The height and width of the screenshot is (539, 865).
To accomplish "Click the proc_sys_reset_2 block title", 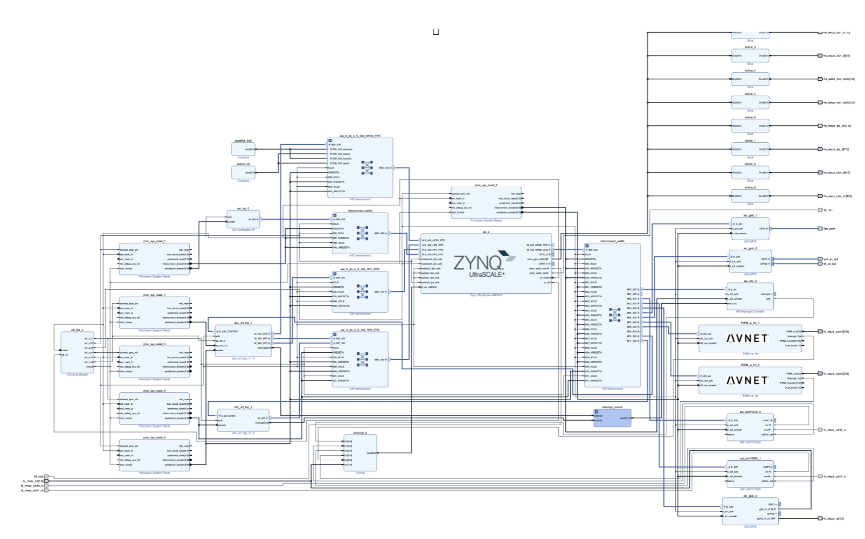I will pyautogui.click(x=486, y=185).
